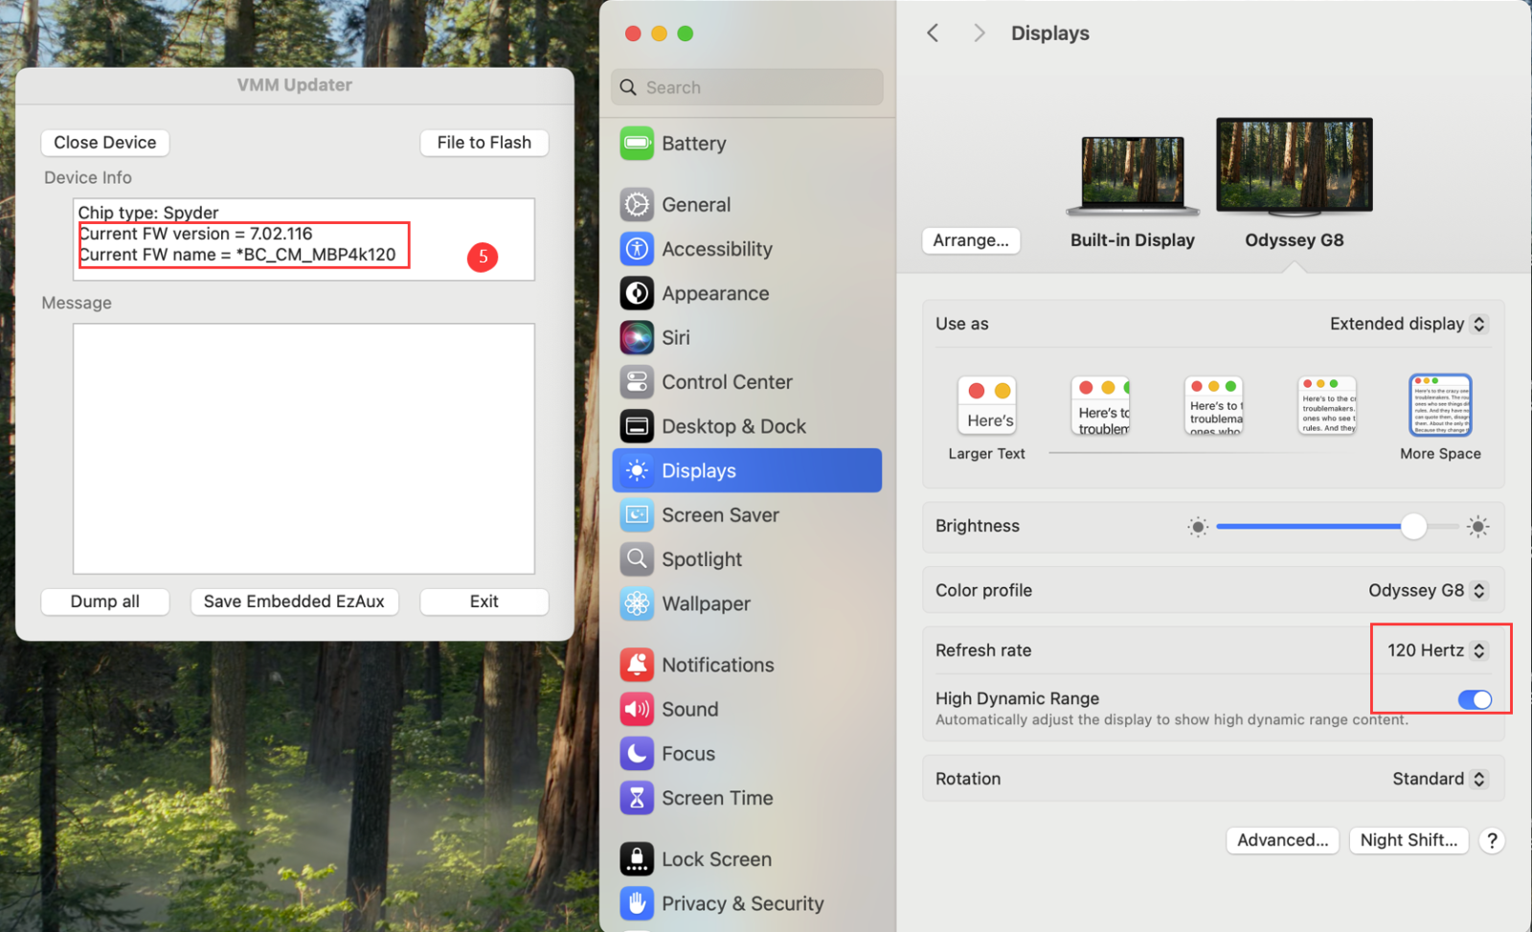This screenshot has width=1532, height=932.
Task: Click the Battery icon in sidebar
Action: (637, 144)
